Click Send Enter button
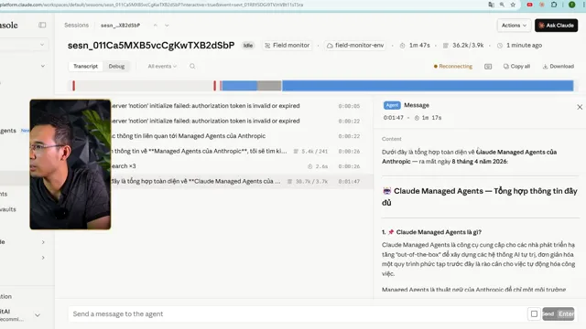 point(558,313)
